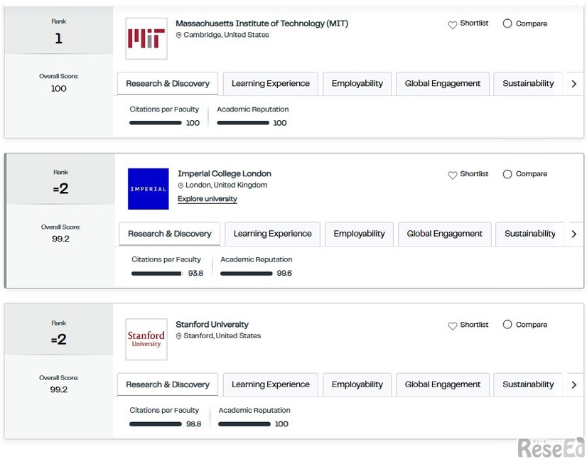This screenshot has height=459, width=587.
Task: Open Imperial's Learning Experience tab
Action: click(273, 234)
